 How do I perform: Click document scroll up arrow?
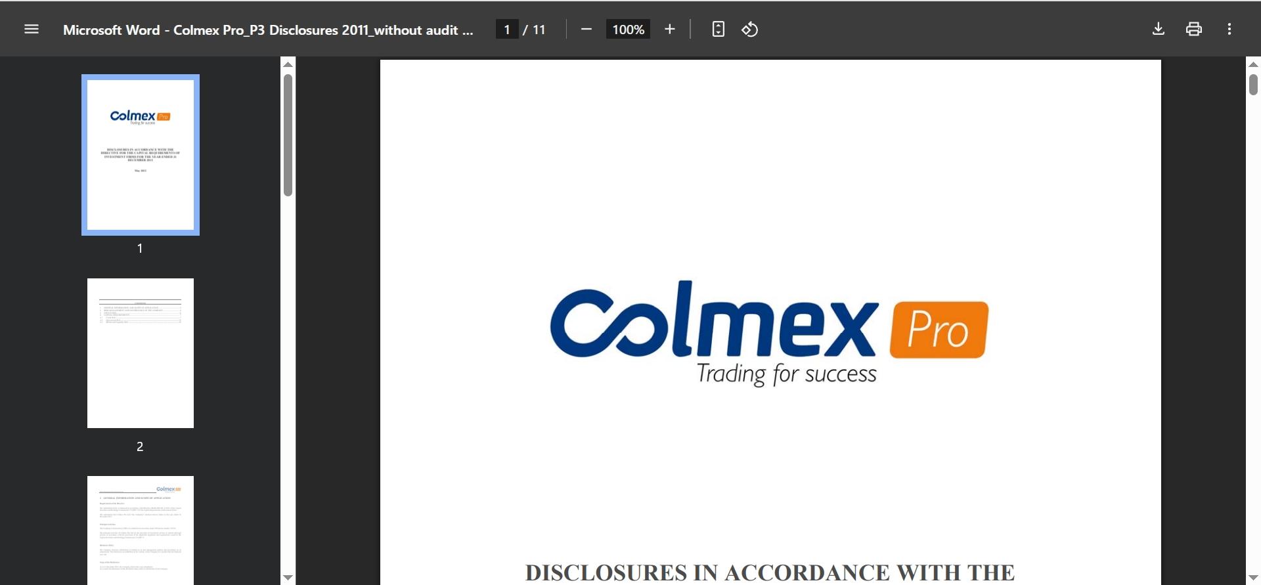point(1253,64)
